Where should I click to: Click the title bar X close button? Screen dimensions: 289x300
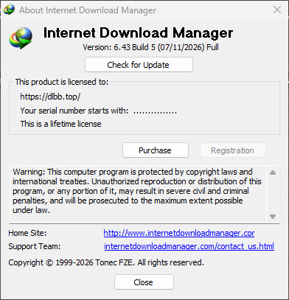[x=277, y=10]
